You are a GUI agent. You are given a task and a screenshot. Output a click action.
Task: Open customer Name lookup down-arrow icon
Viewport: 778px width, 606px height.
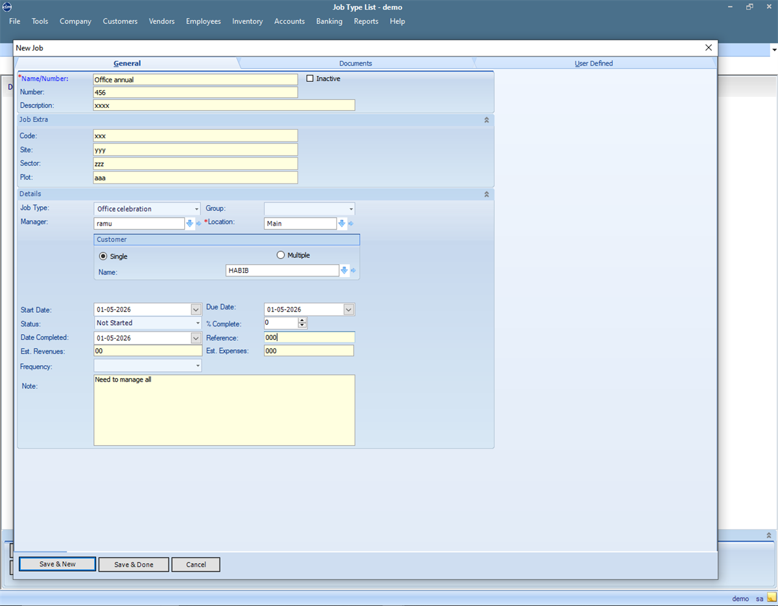coord(344,271)
